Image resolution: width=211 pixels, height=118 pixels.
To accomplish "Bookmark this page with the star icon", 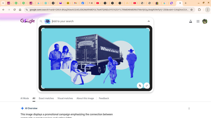I will click(191, 10).
